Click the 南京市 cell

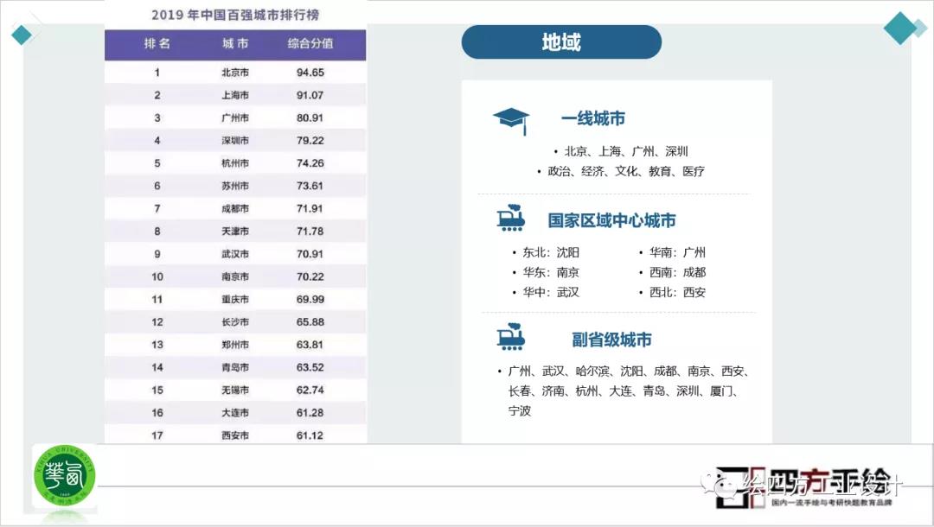click(x=235, y=276)
